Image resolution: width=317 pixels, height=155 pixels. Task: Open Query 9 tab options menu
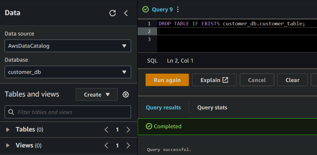point(178,10)
